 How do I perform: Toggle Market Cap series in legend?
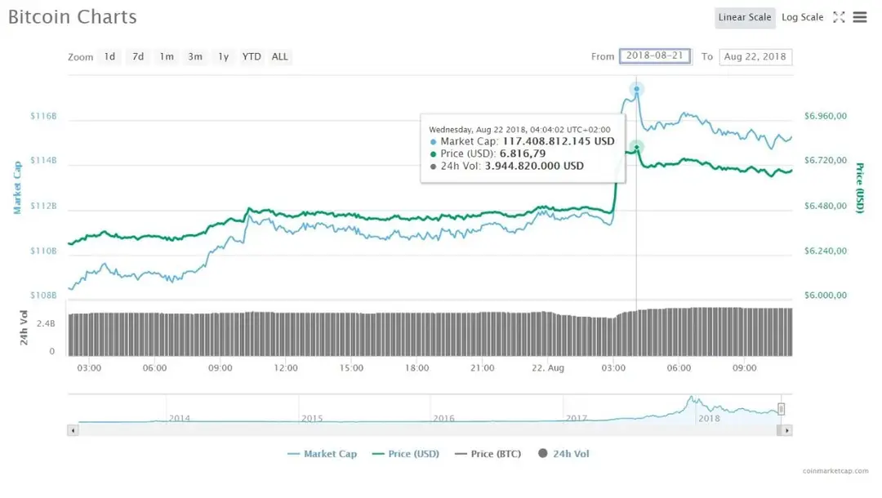point(323,454)
